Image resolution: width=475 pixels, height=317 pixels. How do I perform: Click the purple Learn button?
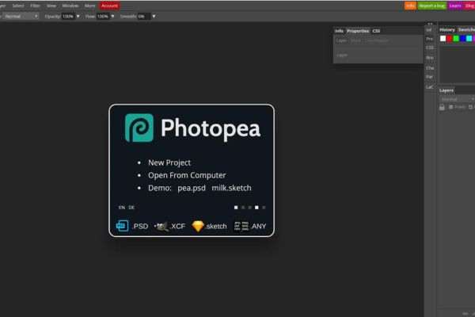(x=455, y=6)
